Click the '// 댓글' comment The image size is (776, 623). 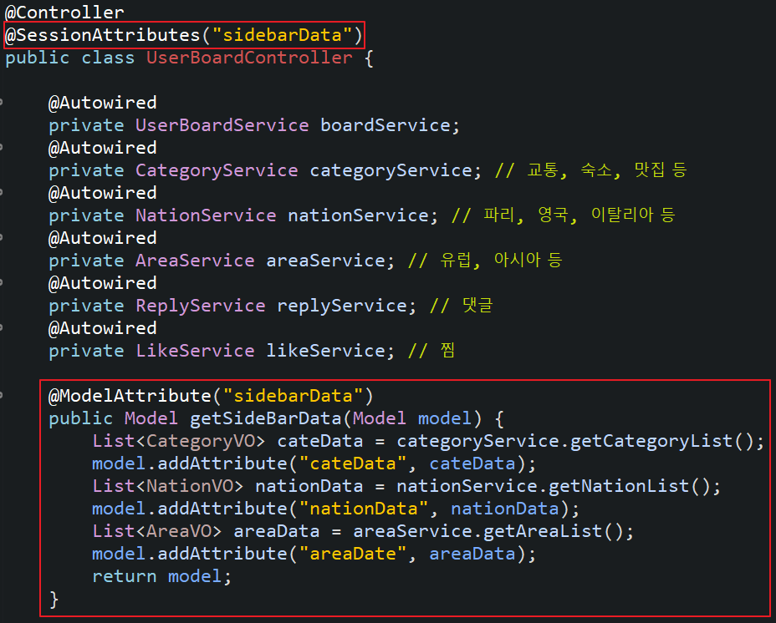pyautogui.click(x=462, y=305)
